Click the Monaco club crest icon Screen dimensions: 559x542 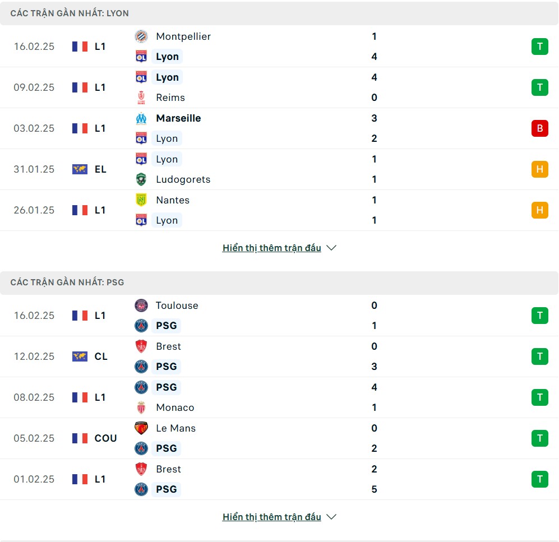[141, 407]
